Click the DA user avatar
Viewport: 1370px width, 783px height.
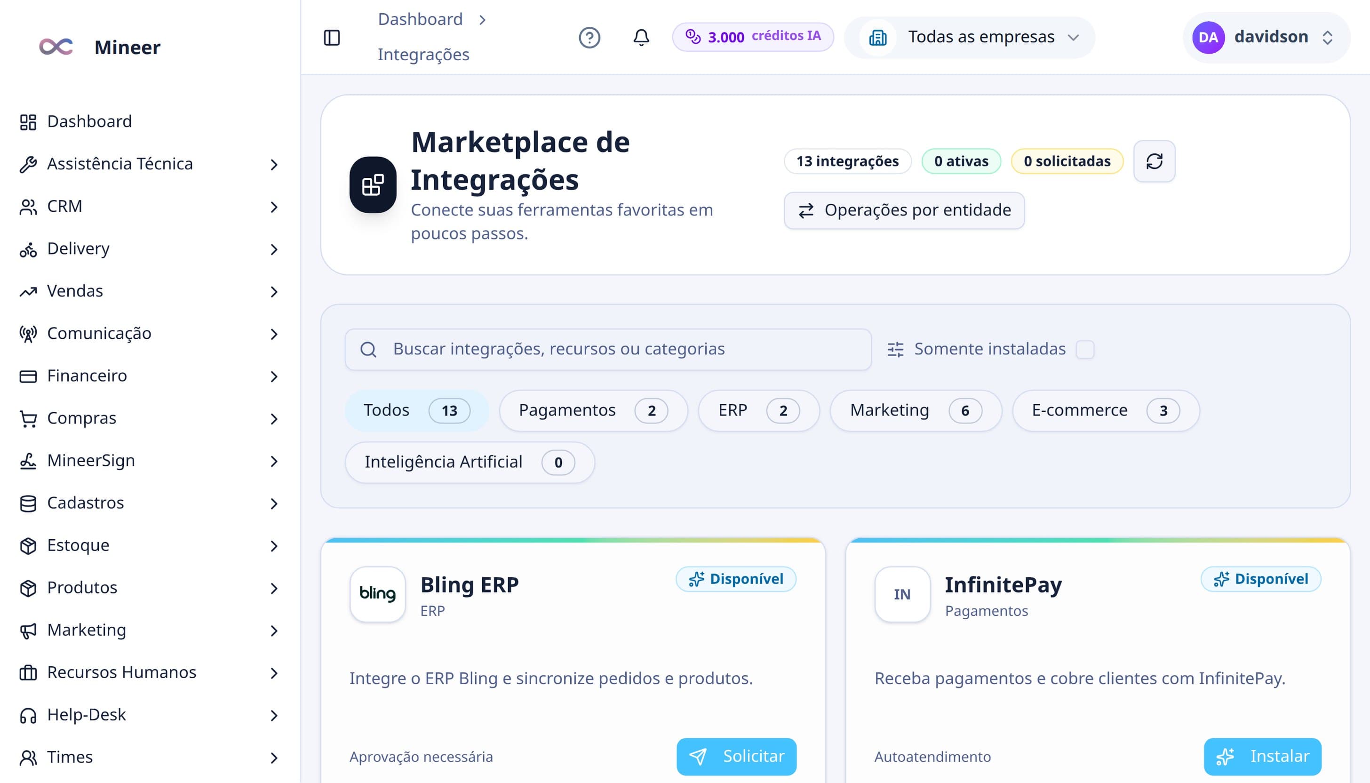[x=1208, y=38]
